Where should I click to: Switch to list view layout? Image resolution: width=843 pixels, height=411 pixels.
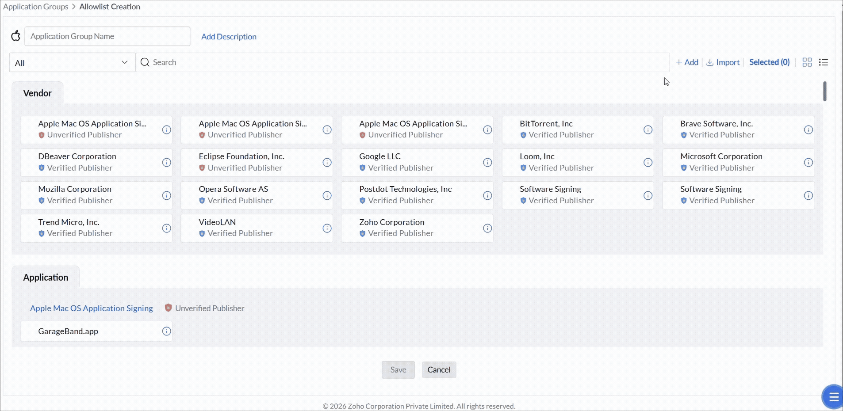824,62
